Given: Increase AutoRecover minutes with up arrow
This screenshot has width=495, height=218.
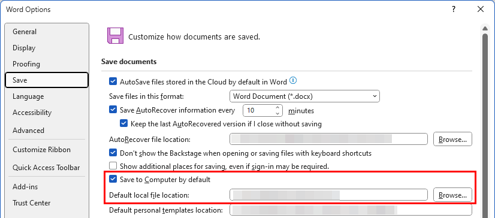Looking at the screenshot, I should pos(277,108).
